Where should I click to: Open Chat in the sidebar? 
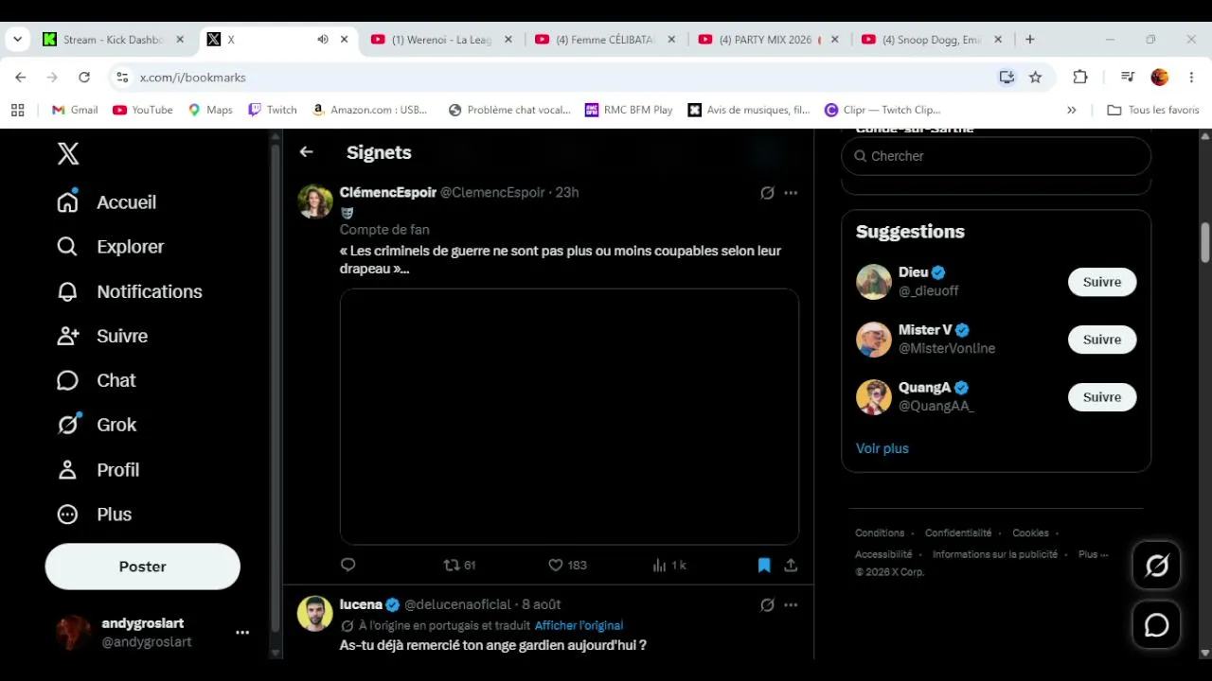click(x=97, y=380)
